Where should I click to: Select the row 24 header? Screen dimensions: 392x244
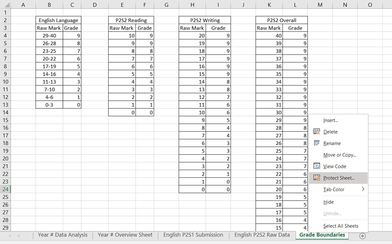(5, 189)
